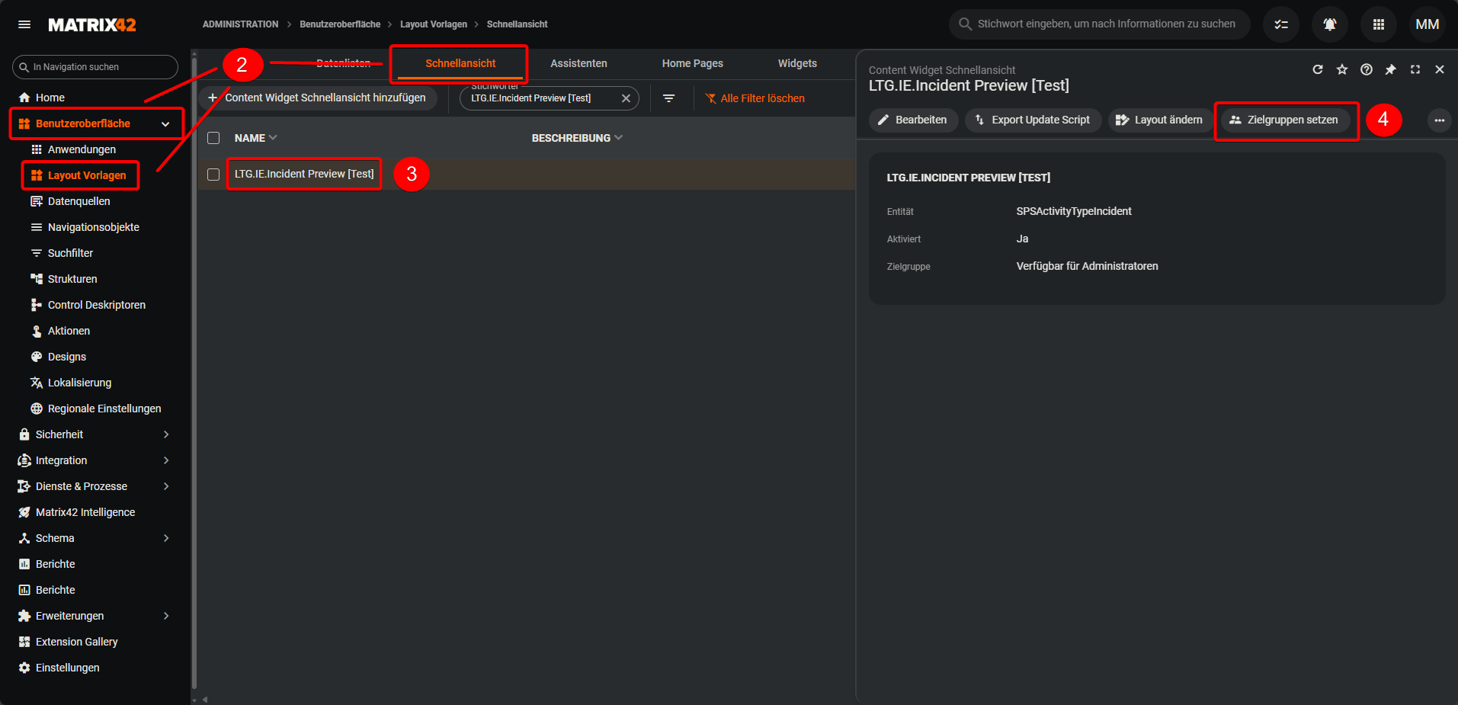This screenshot has height=705, width=1458.
Task: Pin the preview panel
Action: point(1390,69)
